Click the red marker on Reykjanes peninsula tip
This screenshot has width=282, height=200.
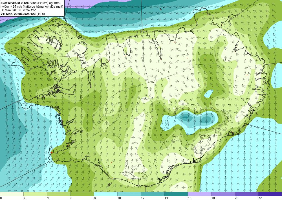pos(51,152)
